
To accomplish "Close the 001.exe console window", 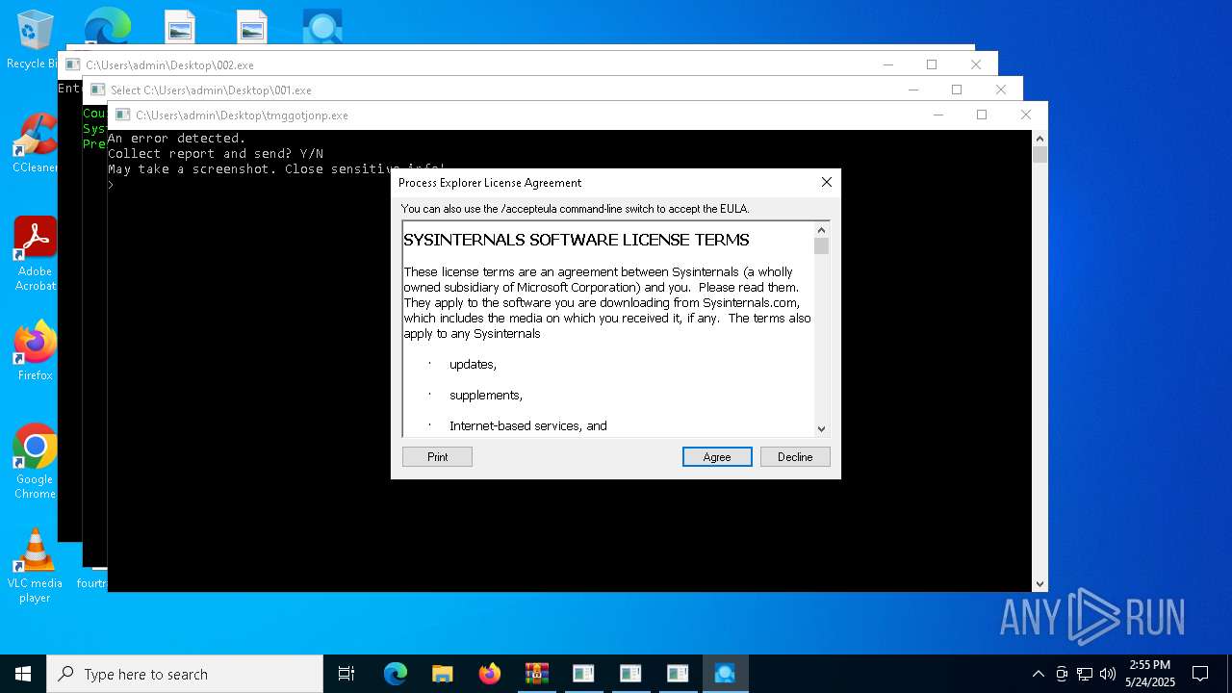I will pos(1001,90).
